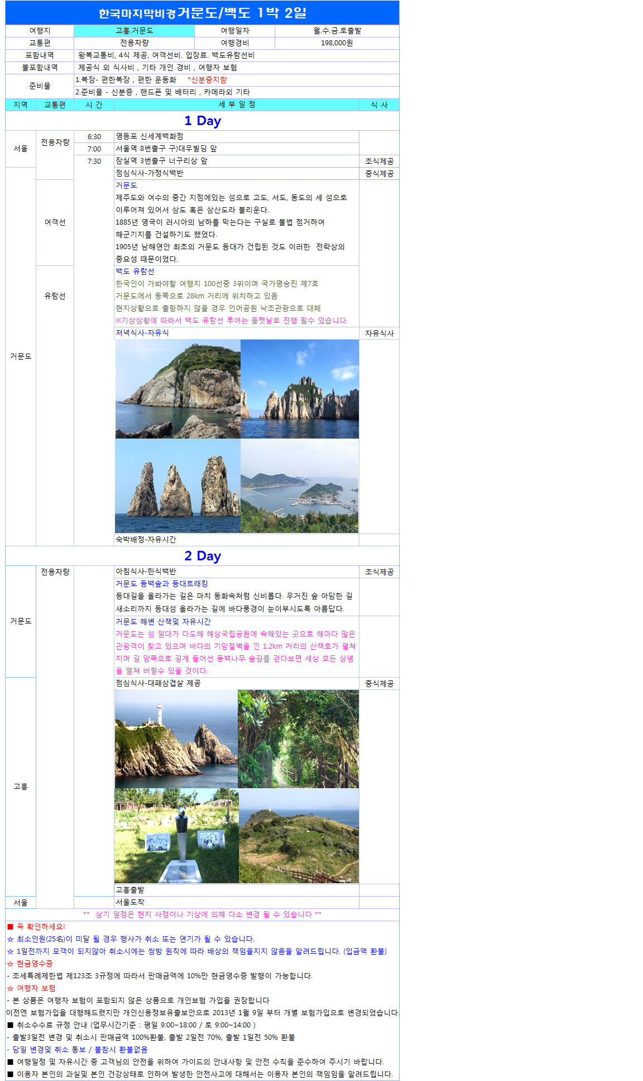The image size is (643, 1081).
Task: Select the '불포함내역' label cell
Action: pyautogui.click(x=40, y=68)
